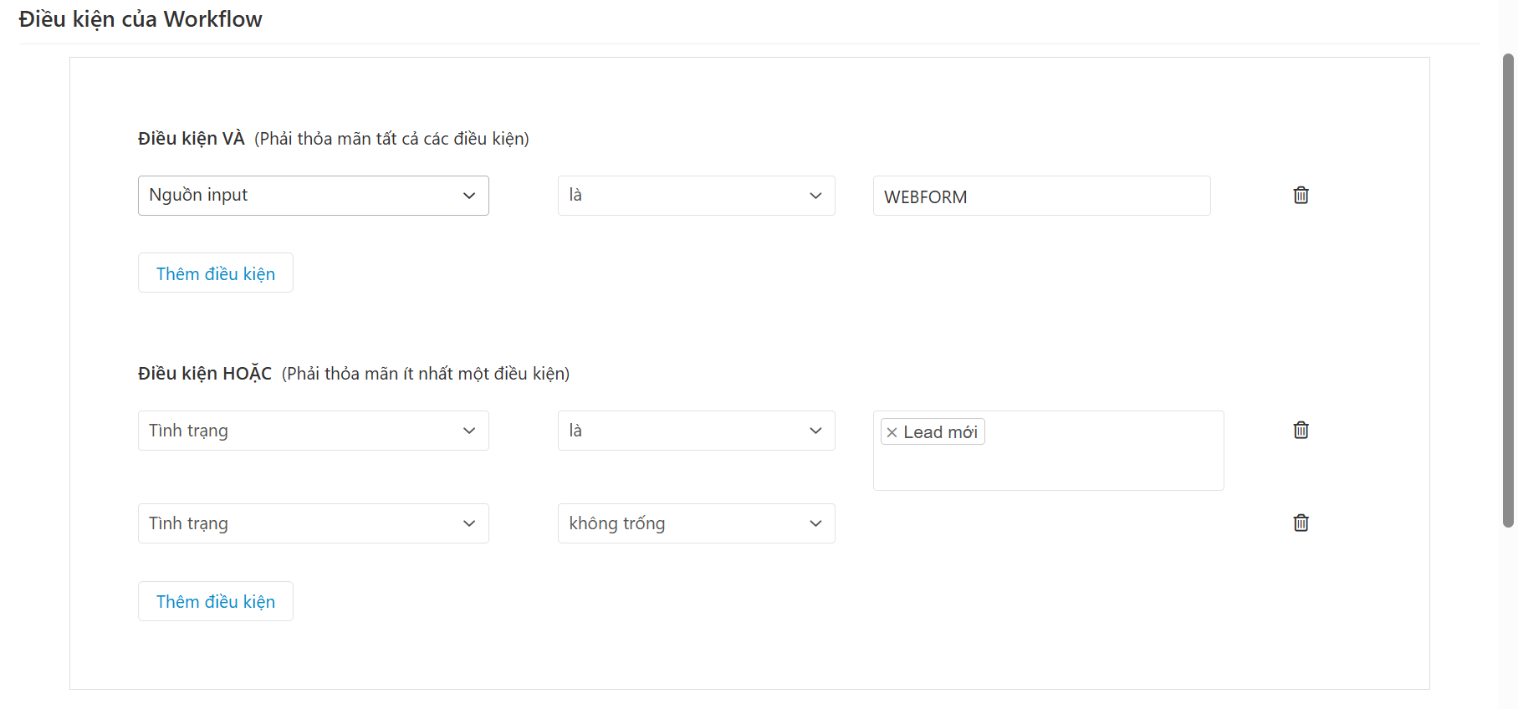Open the 'là' operator beside WEBFORM
The height and width of the screenshot is (709, 1518).
(x=696, y=196)
